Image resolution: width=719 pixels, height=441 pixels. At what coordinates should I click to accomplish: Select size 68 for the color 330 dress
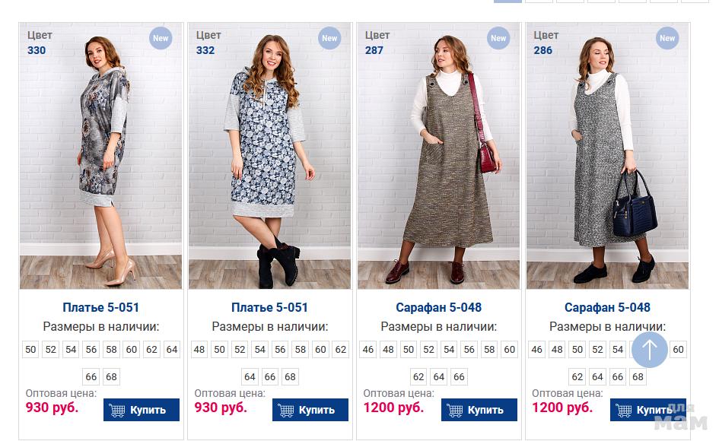(x=111, y=377)
